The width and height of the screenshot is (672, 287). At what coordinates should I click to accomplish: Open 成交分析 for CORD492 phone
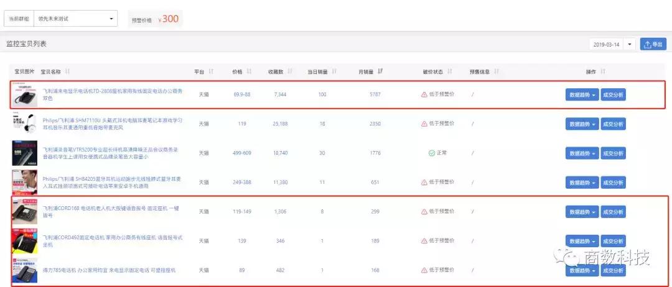click(x=613, y=241)
